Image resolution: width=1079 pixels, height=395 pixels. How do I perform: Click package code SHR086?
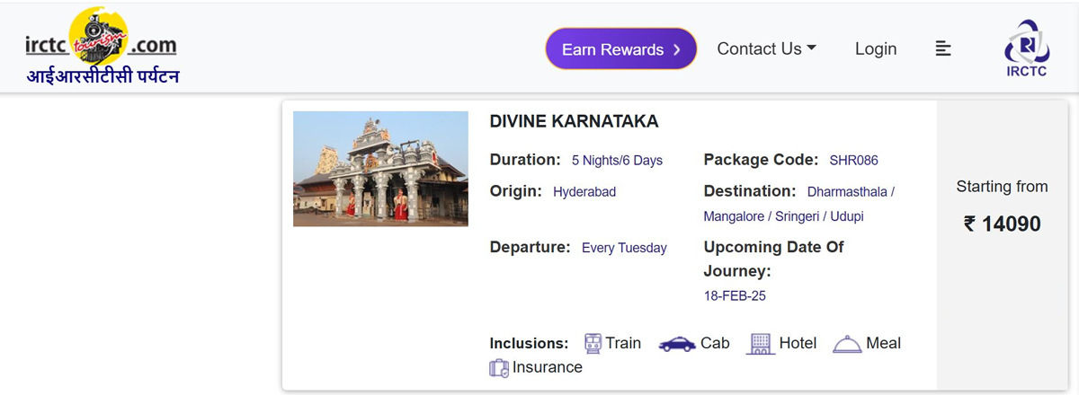853,161
